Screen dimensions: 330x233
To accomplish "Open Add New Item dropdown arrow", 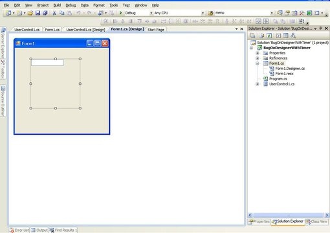I will coord(25,13).
